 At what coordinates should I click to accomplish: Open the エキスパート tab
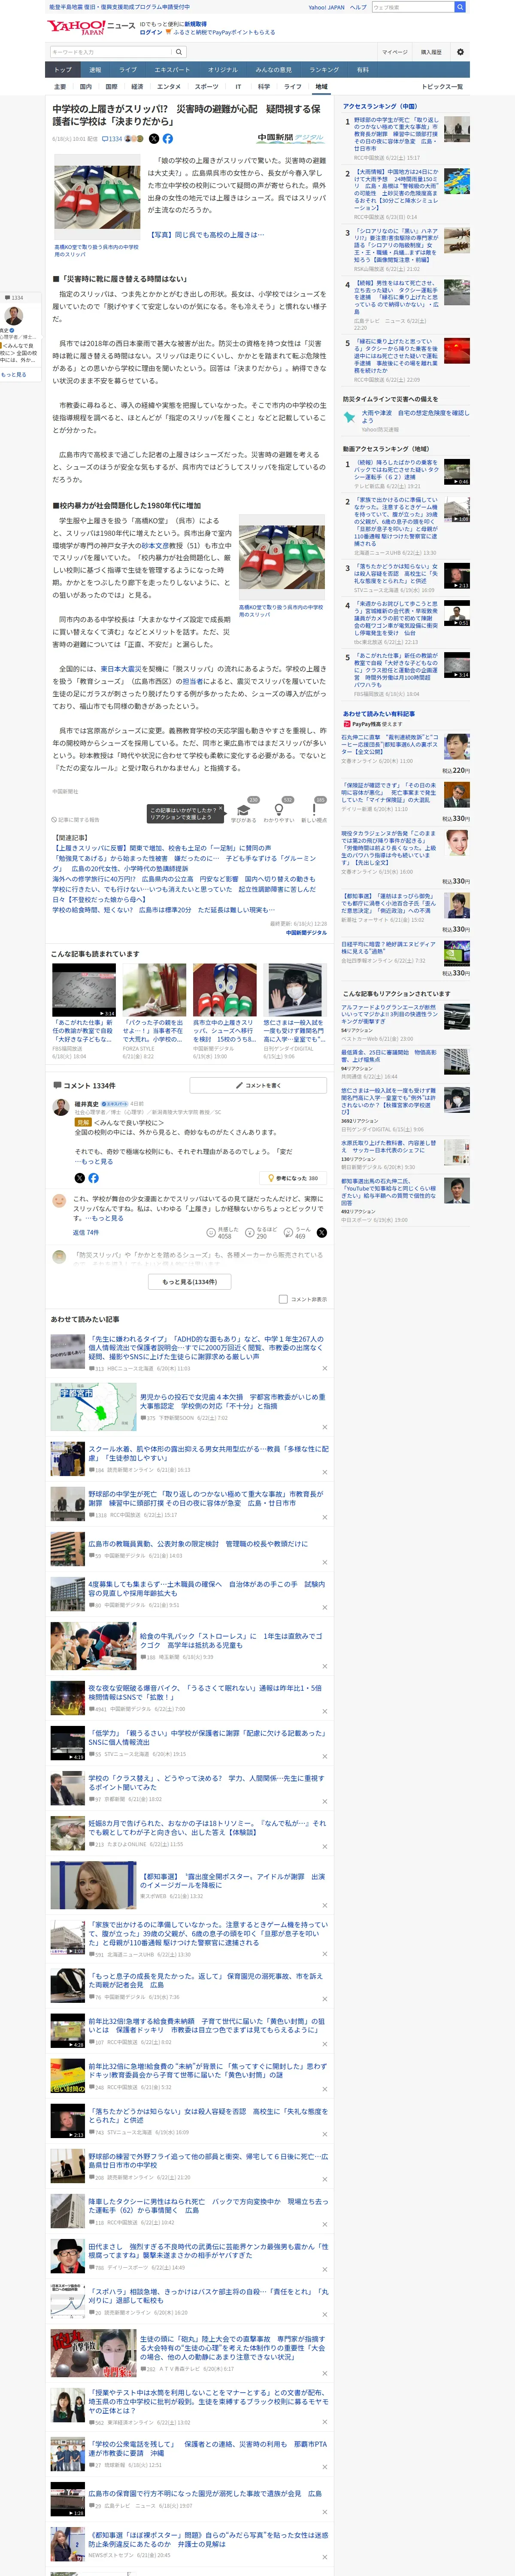(172, 70)
